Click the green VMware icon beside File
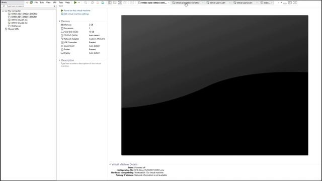322x181 pixels. (31, 3)
